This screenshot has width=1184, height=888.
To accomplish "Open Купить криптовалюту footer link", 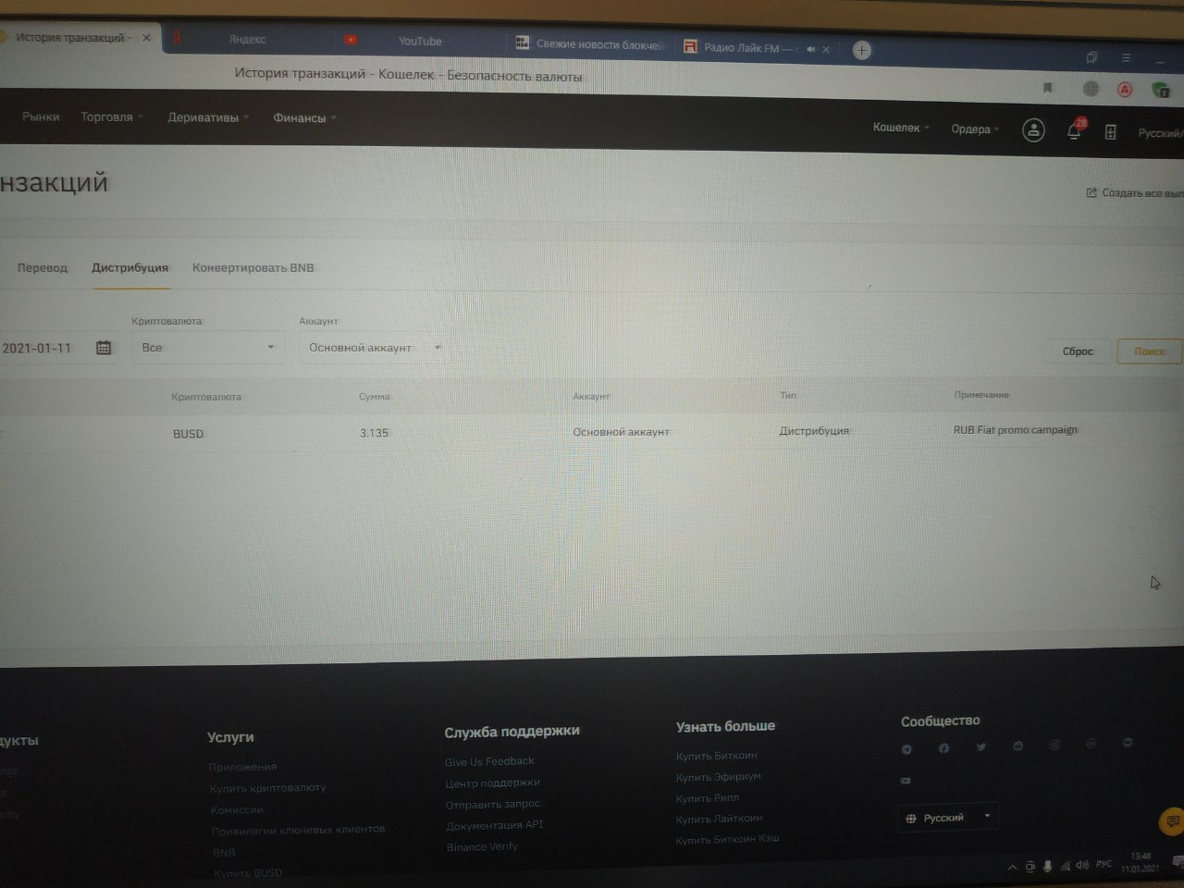I will (x=267, y=788).
